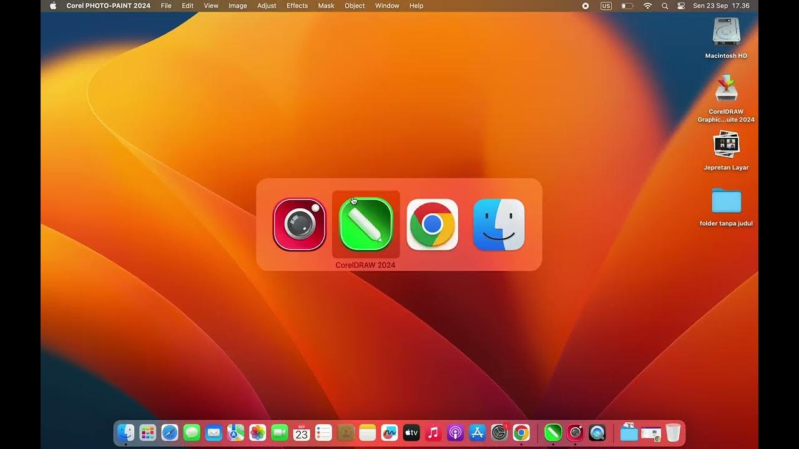Stop screen recording from the menu bar

[586, 6]
